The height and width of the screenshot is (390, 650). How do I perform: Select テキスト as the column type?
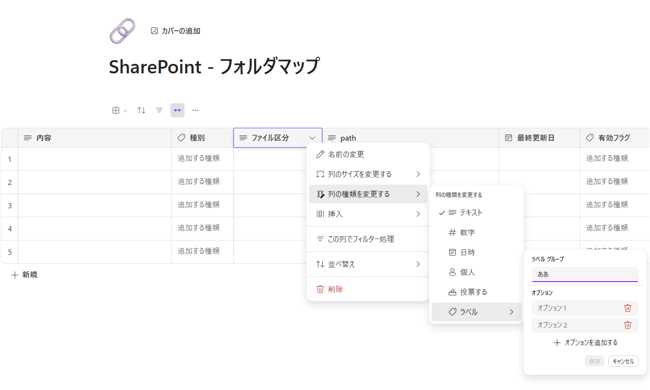(477, 213)
